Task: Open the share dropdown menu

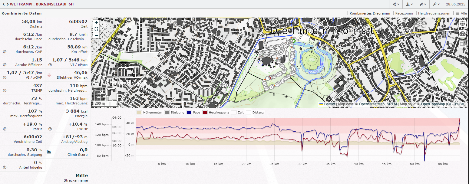Action: (396, 4)
